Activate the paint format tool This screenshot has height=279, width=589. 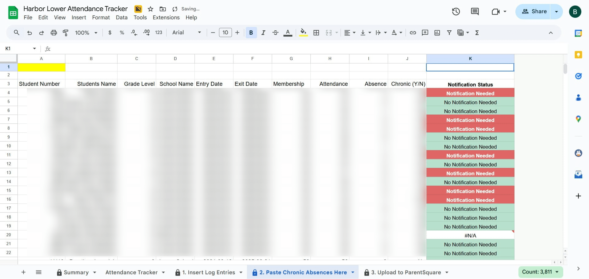point(65,32)
